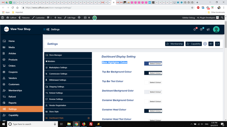Select colour for Dashboard Background Color
Viewport: 227px width, 127px height.
click(153, 92)
